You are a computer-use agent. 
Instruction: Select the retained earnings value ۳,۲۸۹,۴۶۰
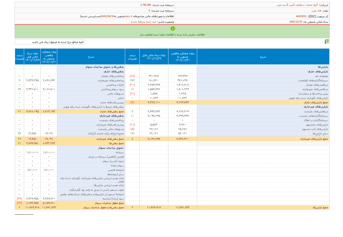coord(49,199)
